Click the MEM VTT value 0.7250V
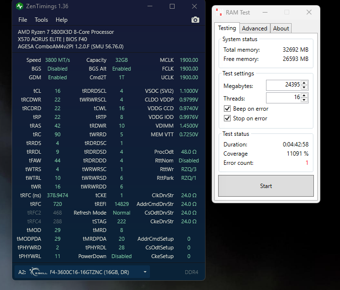Viewport: 340px width, 290px height. click(x=189, y=134)
